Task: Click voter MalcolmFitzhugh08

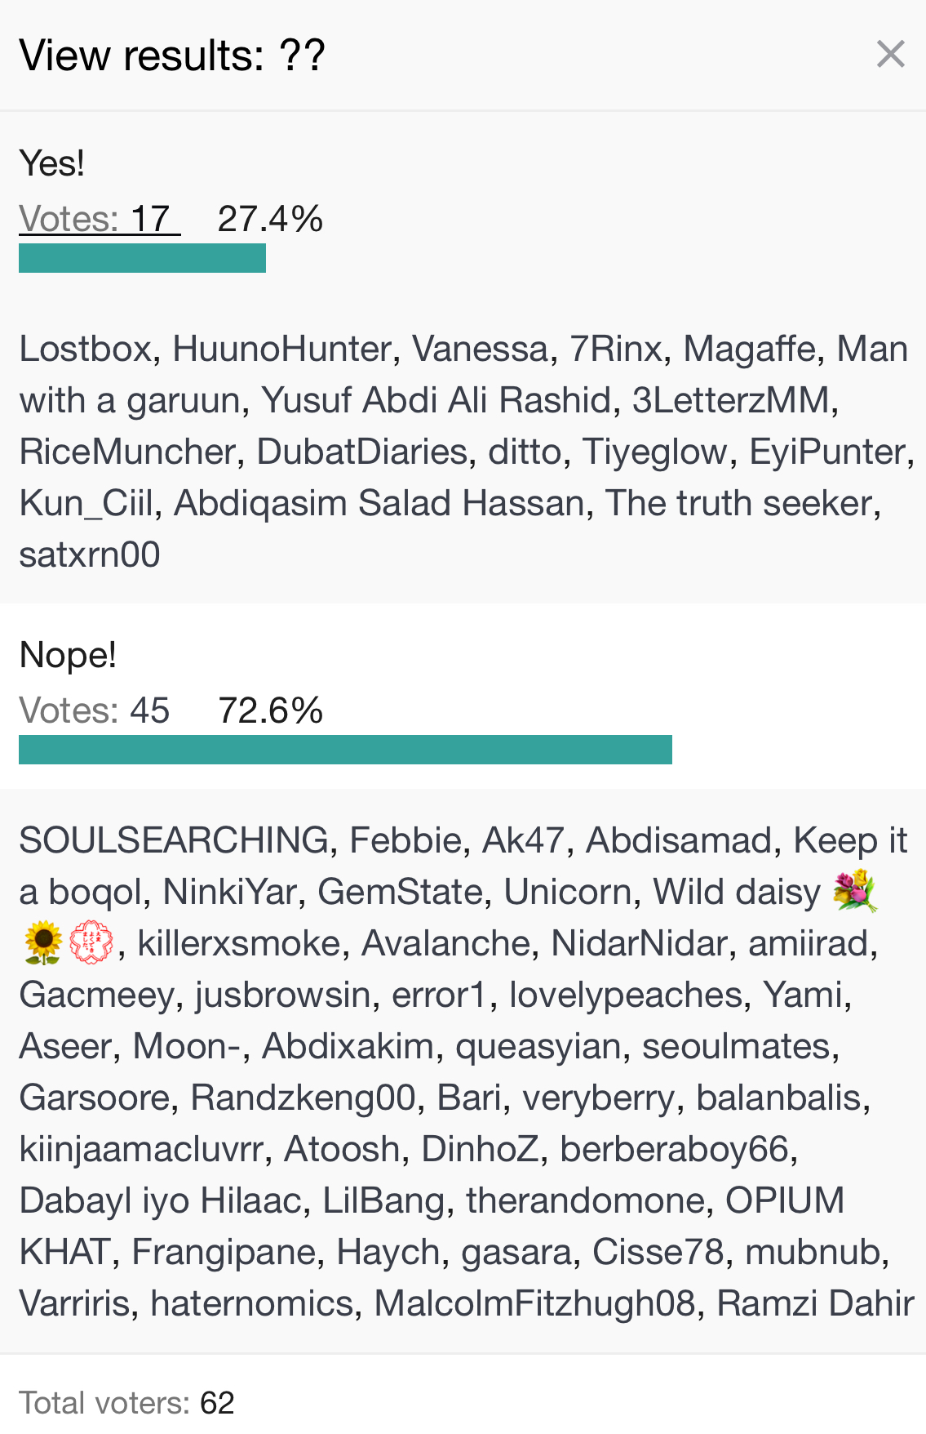Action: 534,1303
